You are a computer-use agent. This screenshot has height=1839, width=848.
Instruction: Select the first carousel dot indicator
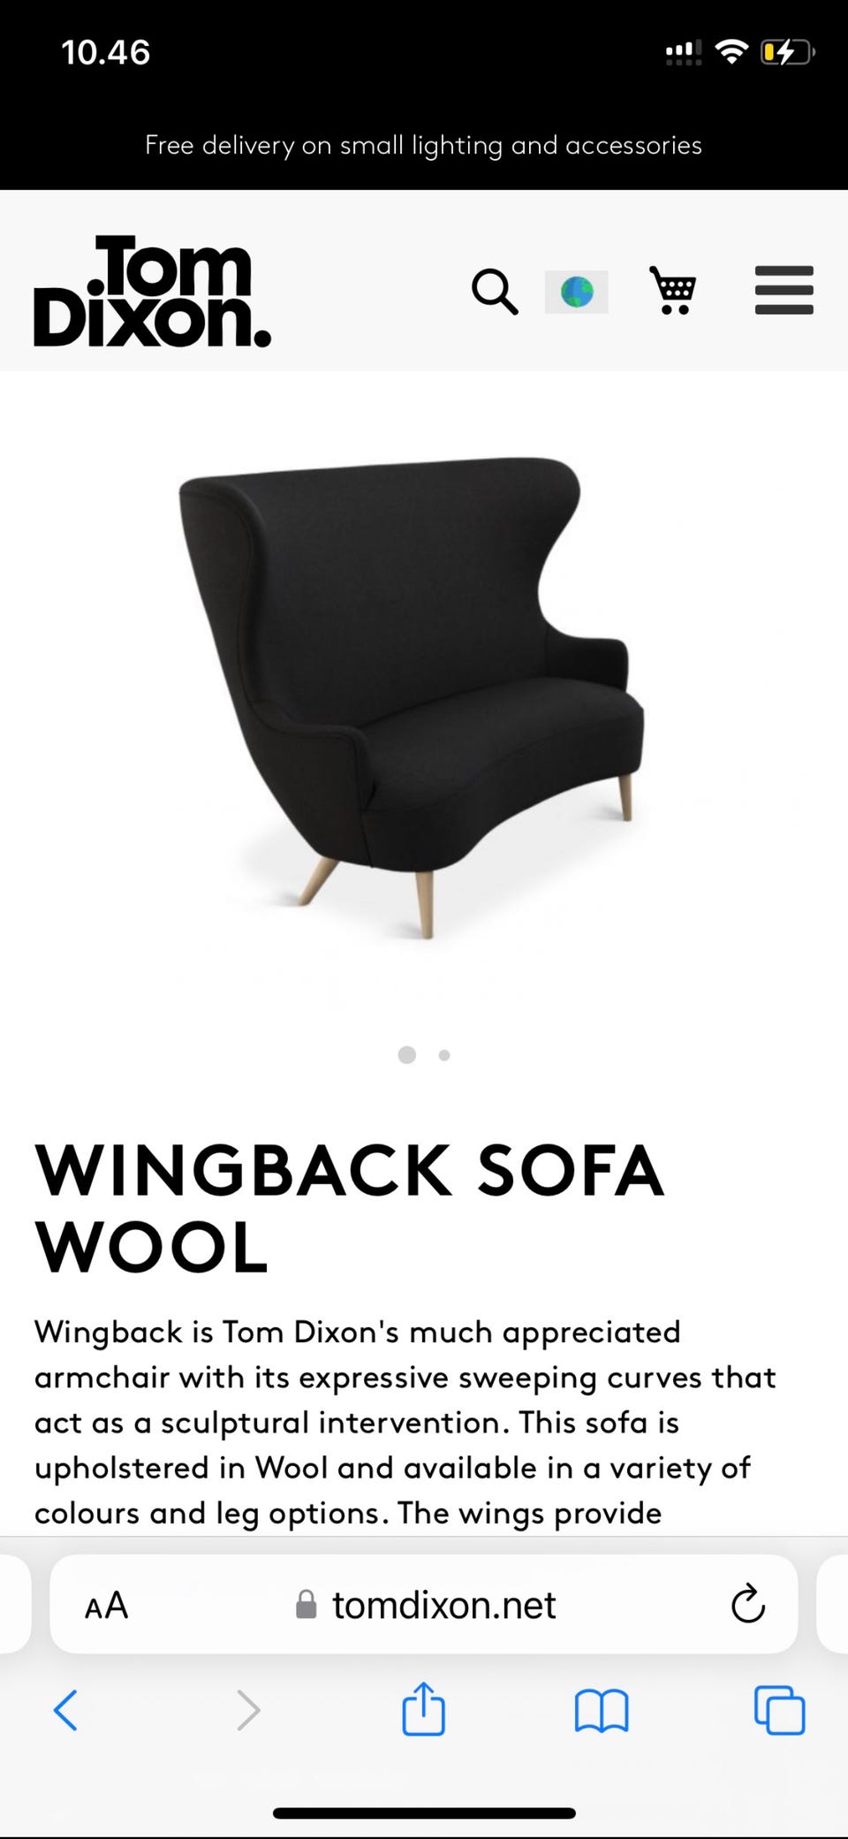pos(407,1054)
